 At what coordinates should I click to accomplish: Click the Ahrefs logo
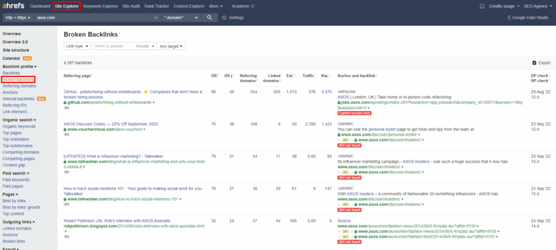(x=14, y=6)
